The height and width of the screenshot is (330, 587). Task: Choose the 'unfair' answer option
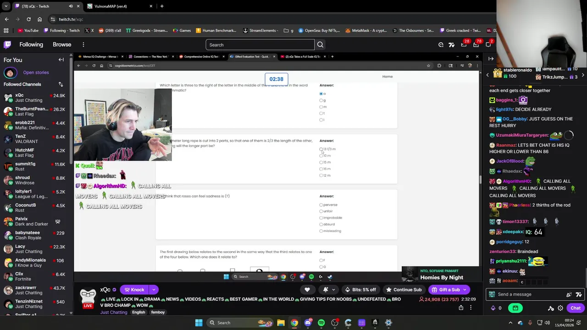(321, 211)
